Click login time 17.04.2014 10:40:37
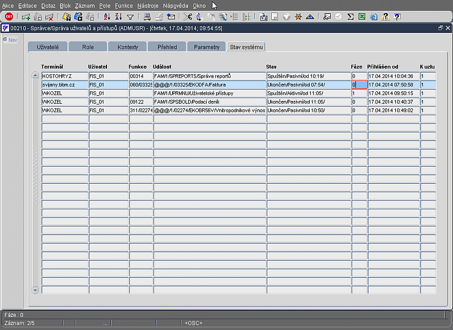 [393, 102]
